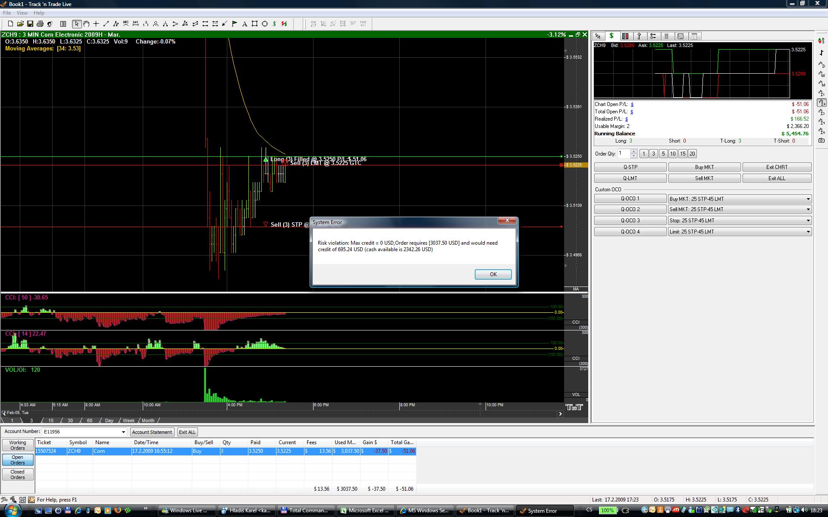Expand the Q-OCO 4 Limit dropdown

click(808, 232)
